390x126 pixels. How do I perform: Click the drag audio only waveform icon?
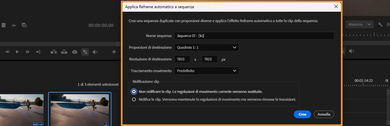[x=14, y=25]
